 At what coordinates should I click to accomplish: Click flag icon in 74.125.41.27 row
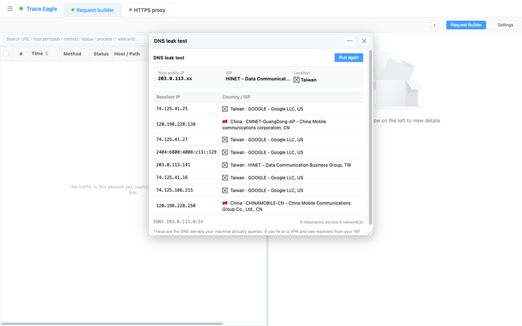point(225,140)
